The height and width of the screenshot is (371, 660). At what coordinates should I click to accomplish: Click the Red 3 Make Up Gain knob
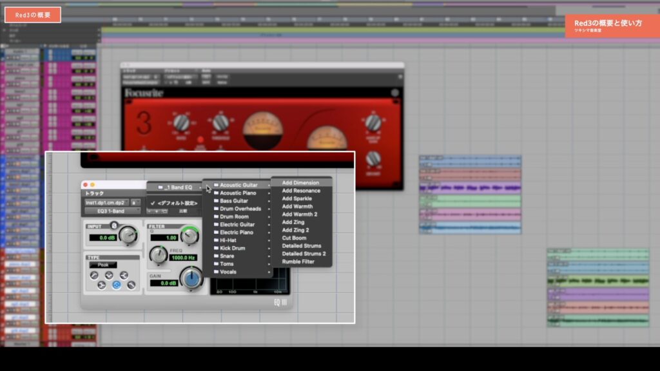pos(373,122)
